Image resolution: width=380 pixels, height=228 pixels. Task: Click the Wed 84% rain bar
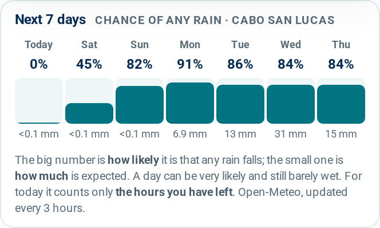pos(291,101)
